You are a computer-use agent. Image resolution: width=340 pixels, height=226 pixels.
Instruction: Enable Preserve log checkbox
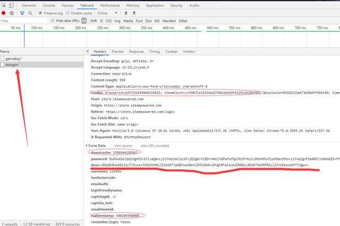click(40, 13)
